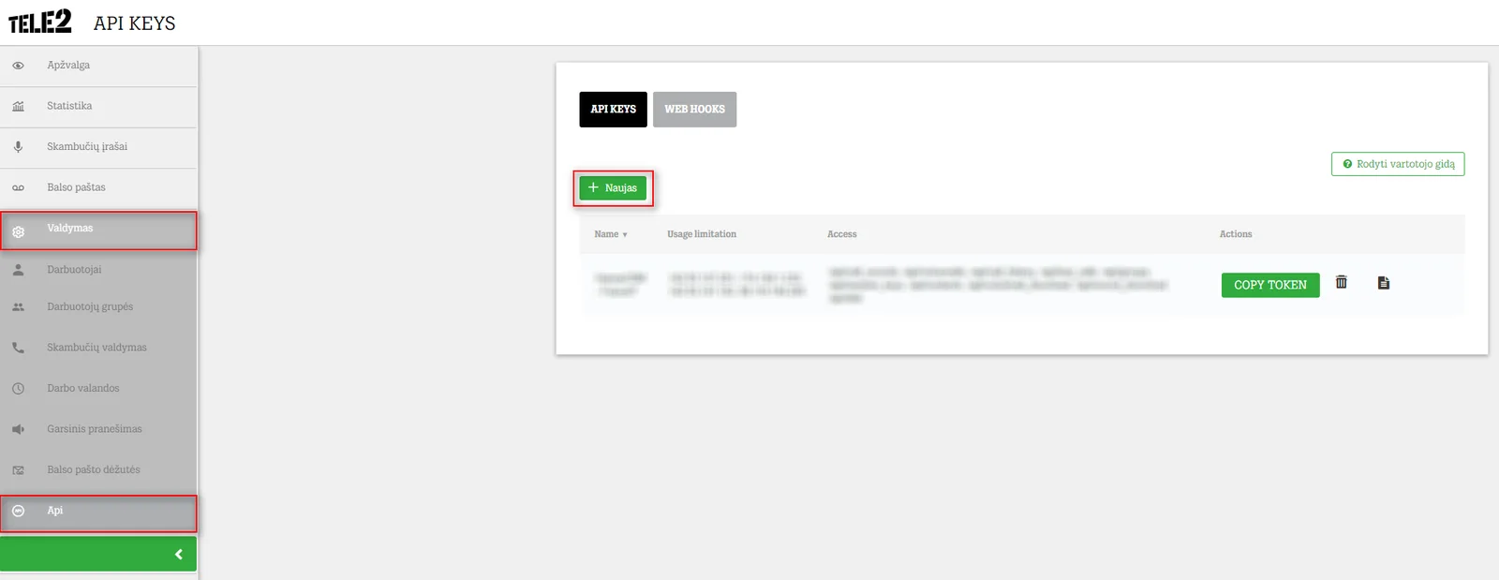
Task: Click the microphone icon for Skambučių įrašai
Action: 18,147
